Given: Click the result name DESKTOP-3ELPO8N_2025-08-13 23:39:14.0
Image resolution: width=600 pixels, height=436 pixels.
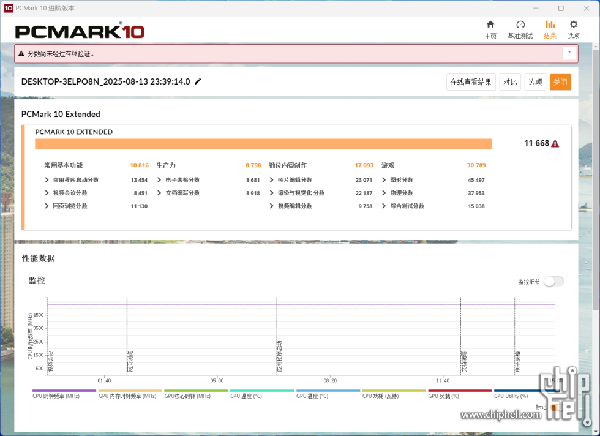Looking at the screenshot, I should [105, 81].
